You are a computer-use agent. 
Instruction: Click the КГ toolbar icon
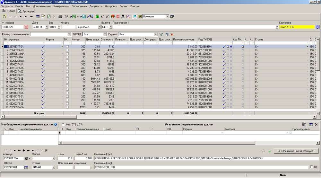pyautogui.click(x=102, y=17)
